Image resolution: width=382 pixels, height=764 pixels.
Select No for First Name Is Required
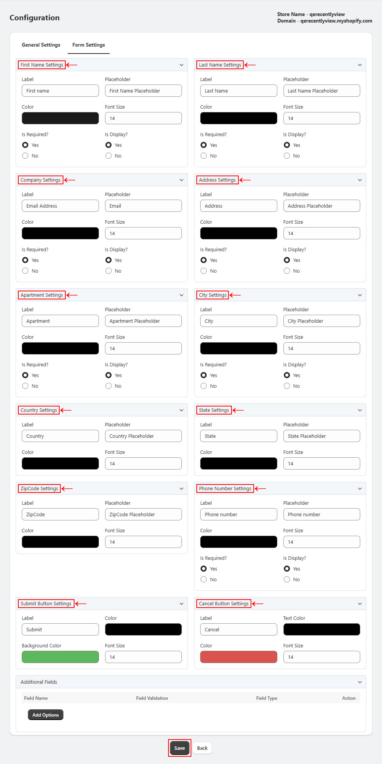coord(25,156)
